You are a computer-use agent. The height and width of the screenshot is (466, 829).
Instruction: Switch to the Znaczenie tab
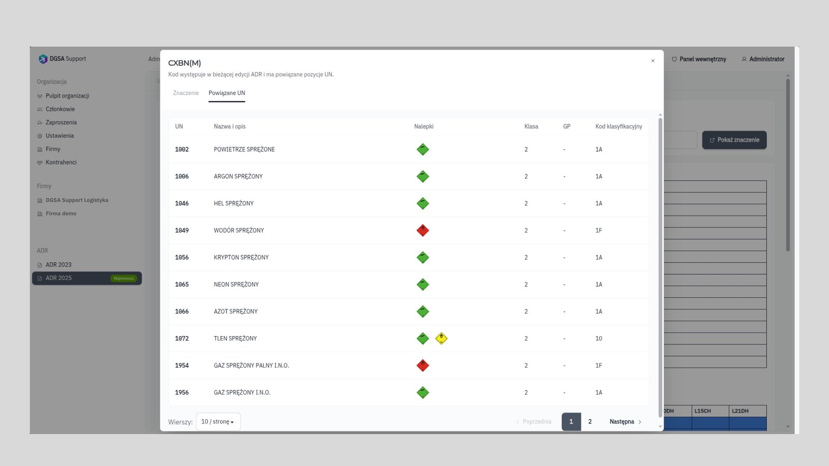[186, 93]
